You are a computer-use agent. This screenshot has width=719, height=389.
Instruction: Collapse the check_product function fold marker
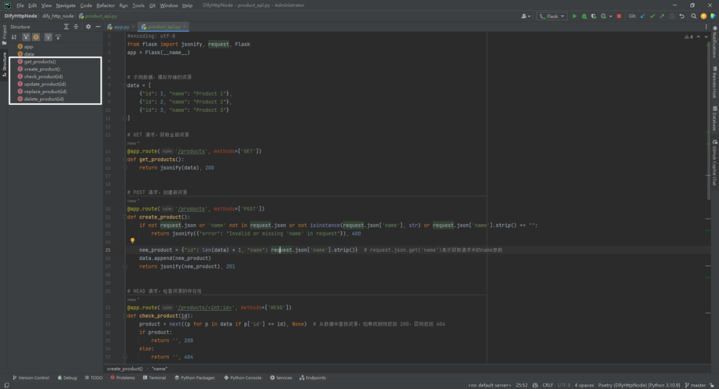tap(124, 316)
